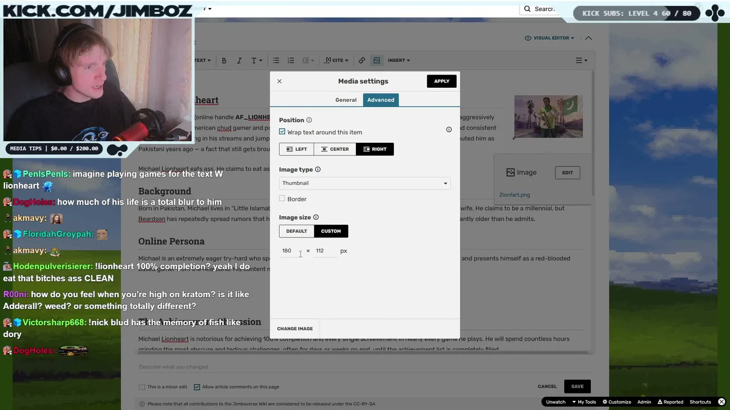The width and height of the screenshot is (730, 410).
Task: Click Unwatch in bottom toolbar
Action: 555,402
